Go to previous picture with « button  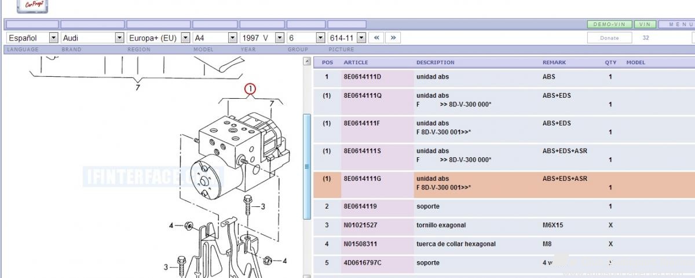click(x=376, y=38)
